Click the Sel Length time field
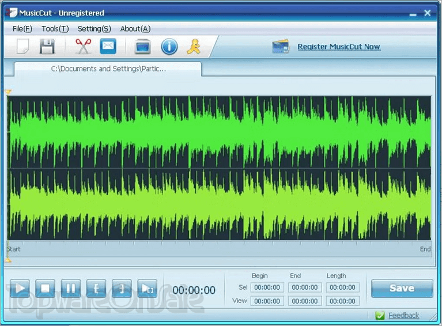442x326 pixels. coord(342,287)
